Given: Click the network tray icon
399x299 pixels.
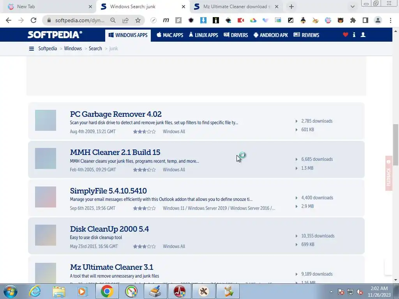Looking at the screenshot, I should tap(350, 292).
